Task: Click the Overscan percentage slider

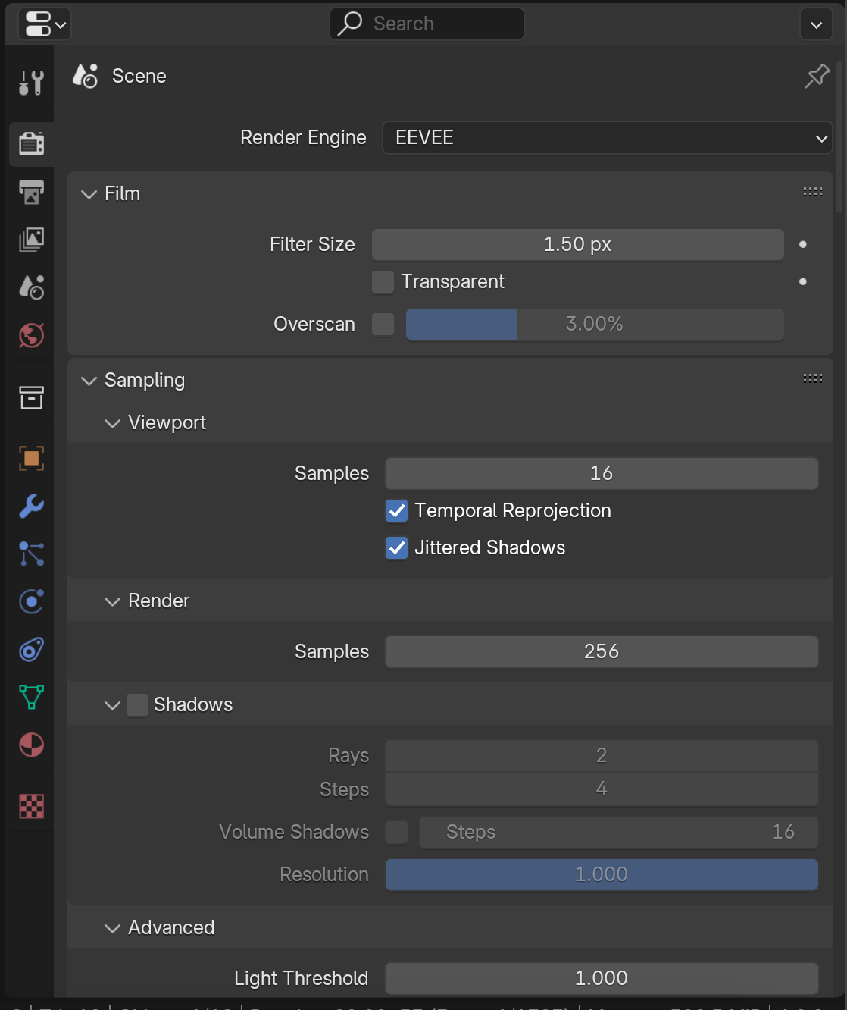Action: pyautogui.click(x=594, y=325)
